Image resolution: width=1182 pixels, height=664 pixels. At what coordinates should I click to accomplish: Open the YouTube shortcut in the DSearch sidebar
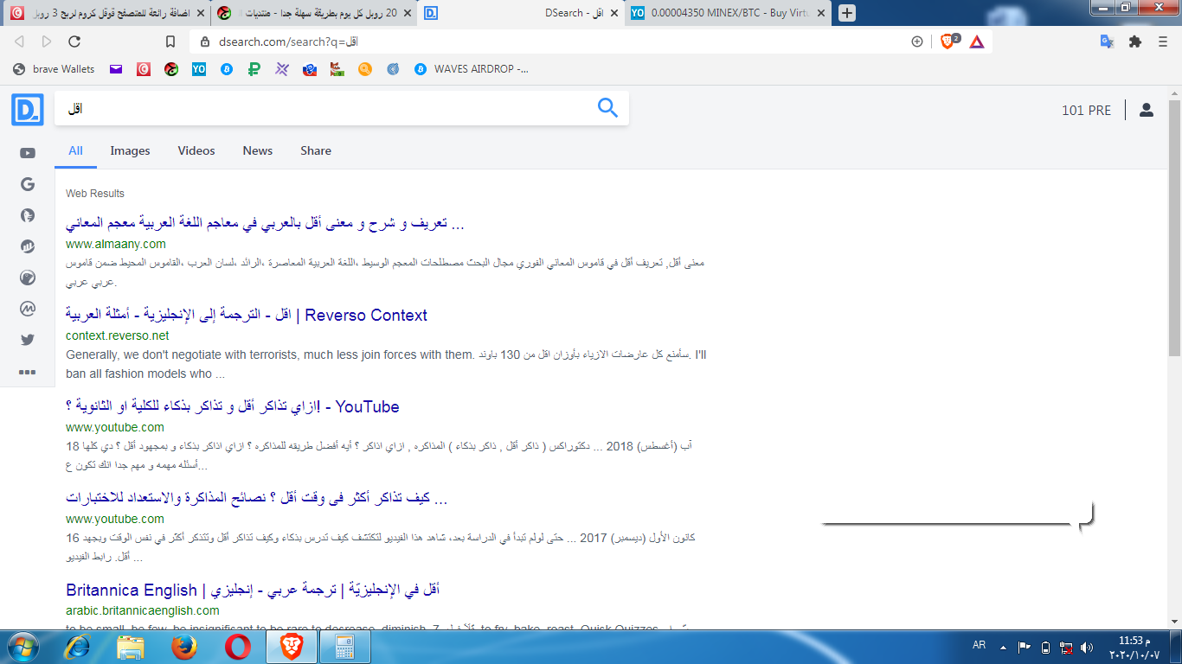tap(28, 153)
